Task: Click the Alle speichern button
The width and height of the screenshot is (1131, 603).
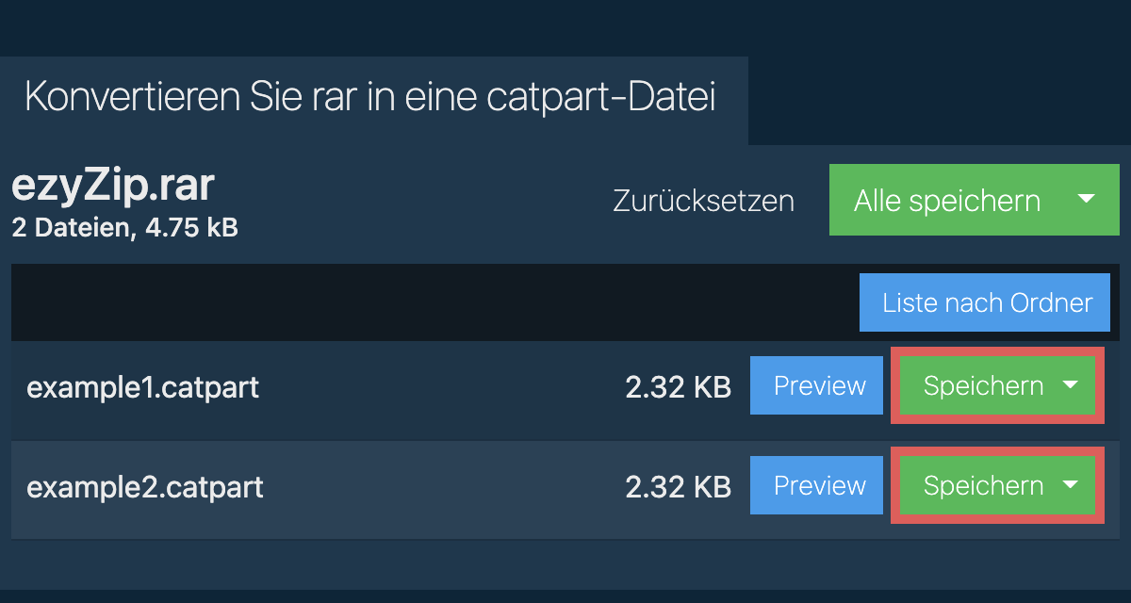Action: point(946,201)
